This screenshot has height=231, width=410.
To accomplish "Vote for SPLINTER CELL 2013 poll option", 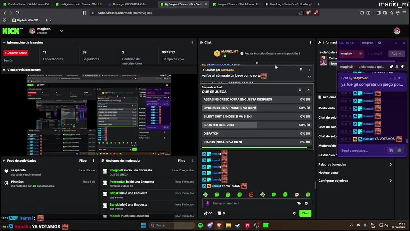I will click(257, 125).
